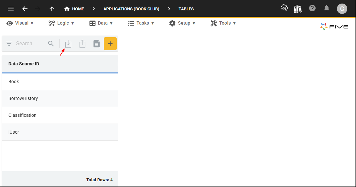Click the Total Rows: 4 footer text
The height and width of the screenshot is (187, 356).
(x=100, y=180)
